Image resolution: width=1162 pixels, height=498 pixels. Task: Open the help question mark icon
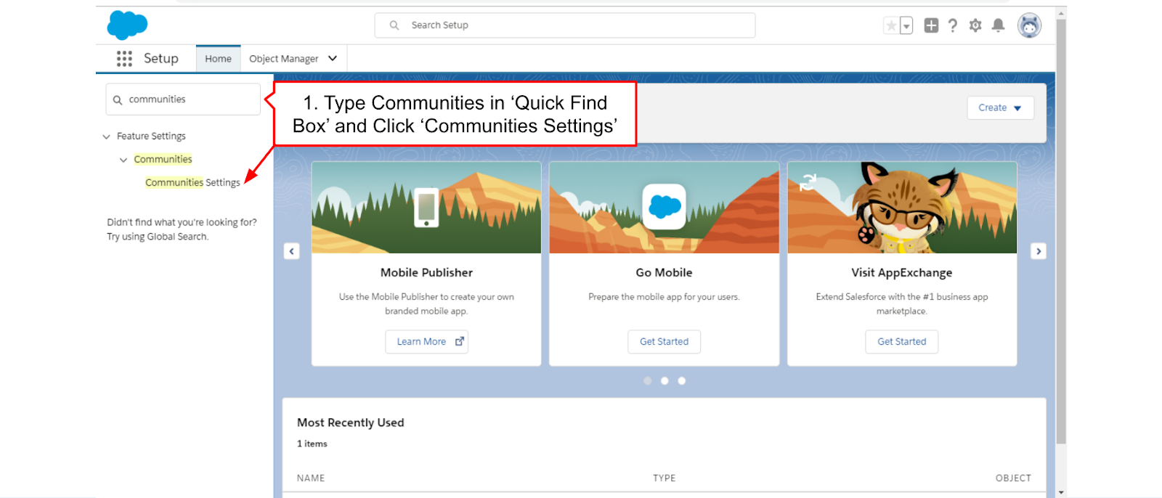tap(953, 25)
